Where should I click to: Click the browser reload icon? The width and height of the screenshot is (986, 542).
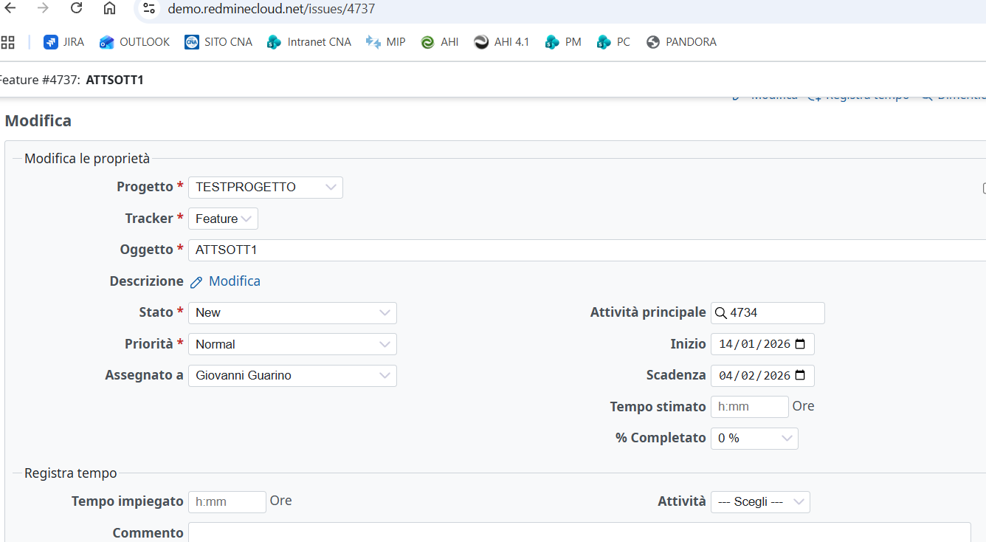(x=76, y=8)
